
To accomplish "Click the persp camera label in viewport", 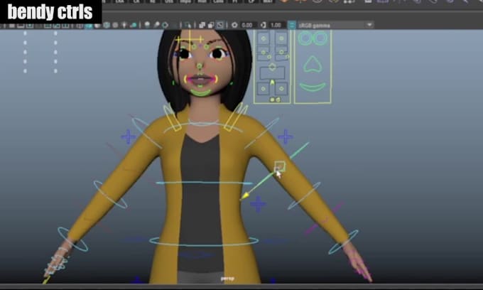I will tap(227, 279).
